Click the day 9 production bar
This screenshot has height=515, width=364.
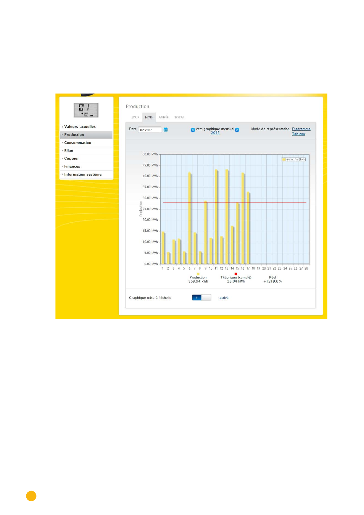pyautogui.click(x=206, y=232)
